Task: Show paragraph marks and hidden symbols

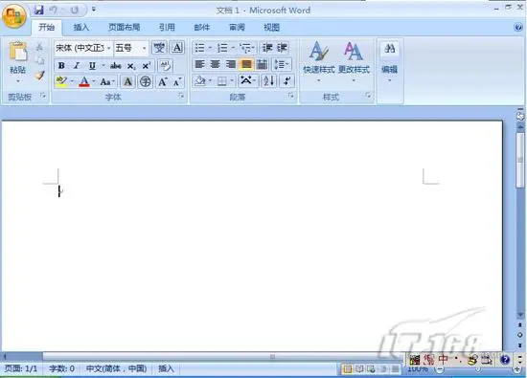Action: pyautogui.click(x=287, y=81)
